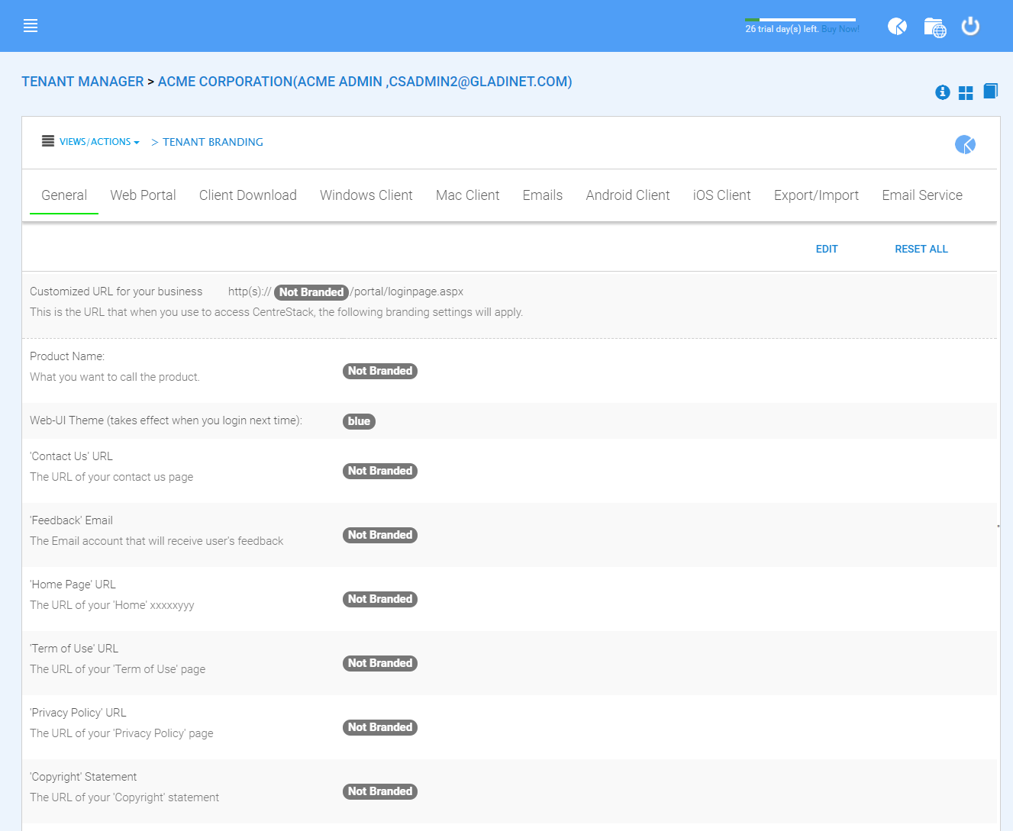Viewport: 1013px width, 831px height.
Task: Click the Web-UI Theme label
Action: click(x=166, y=420)
